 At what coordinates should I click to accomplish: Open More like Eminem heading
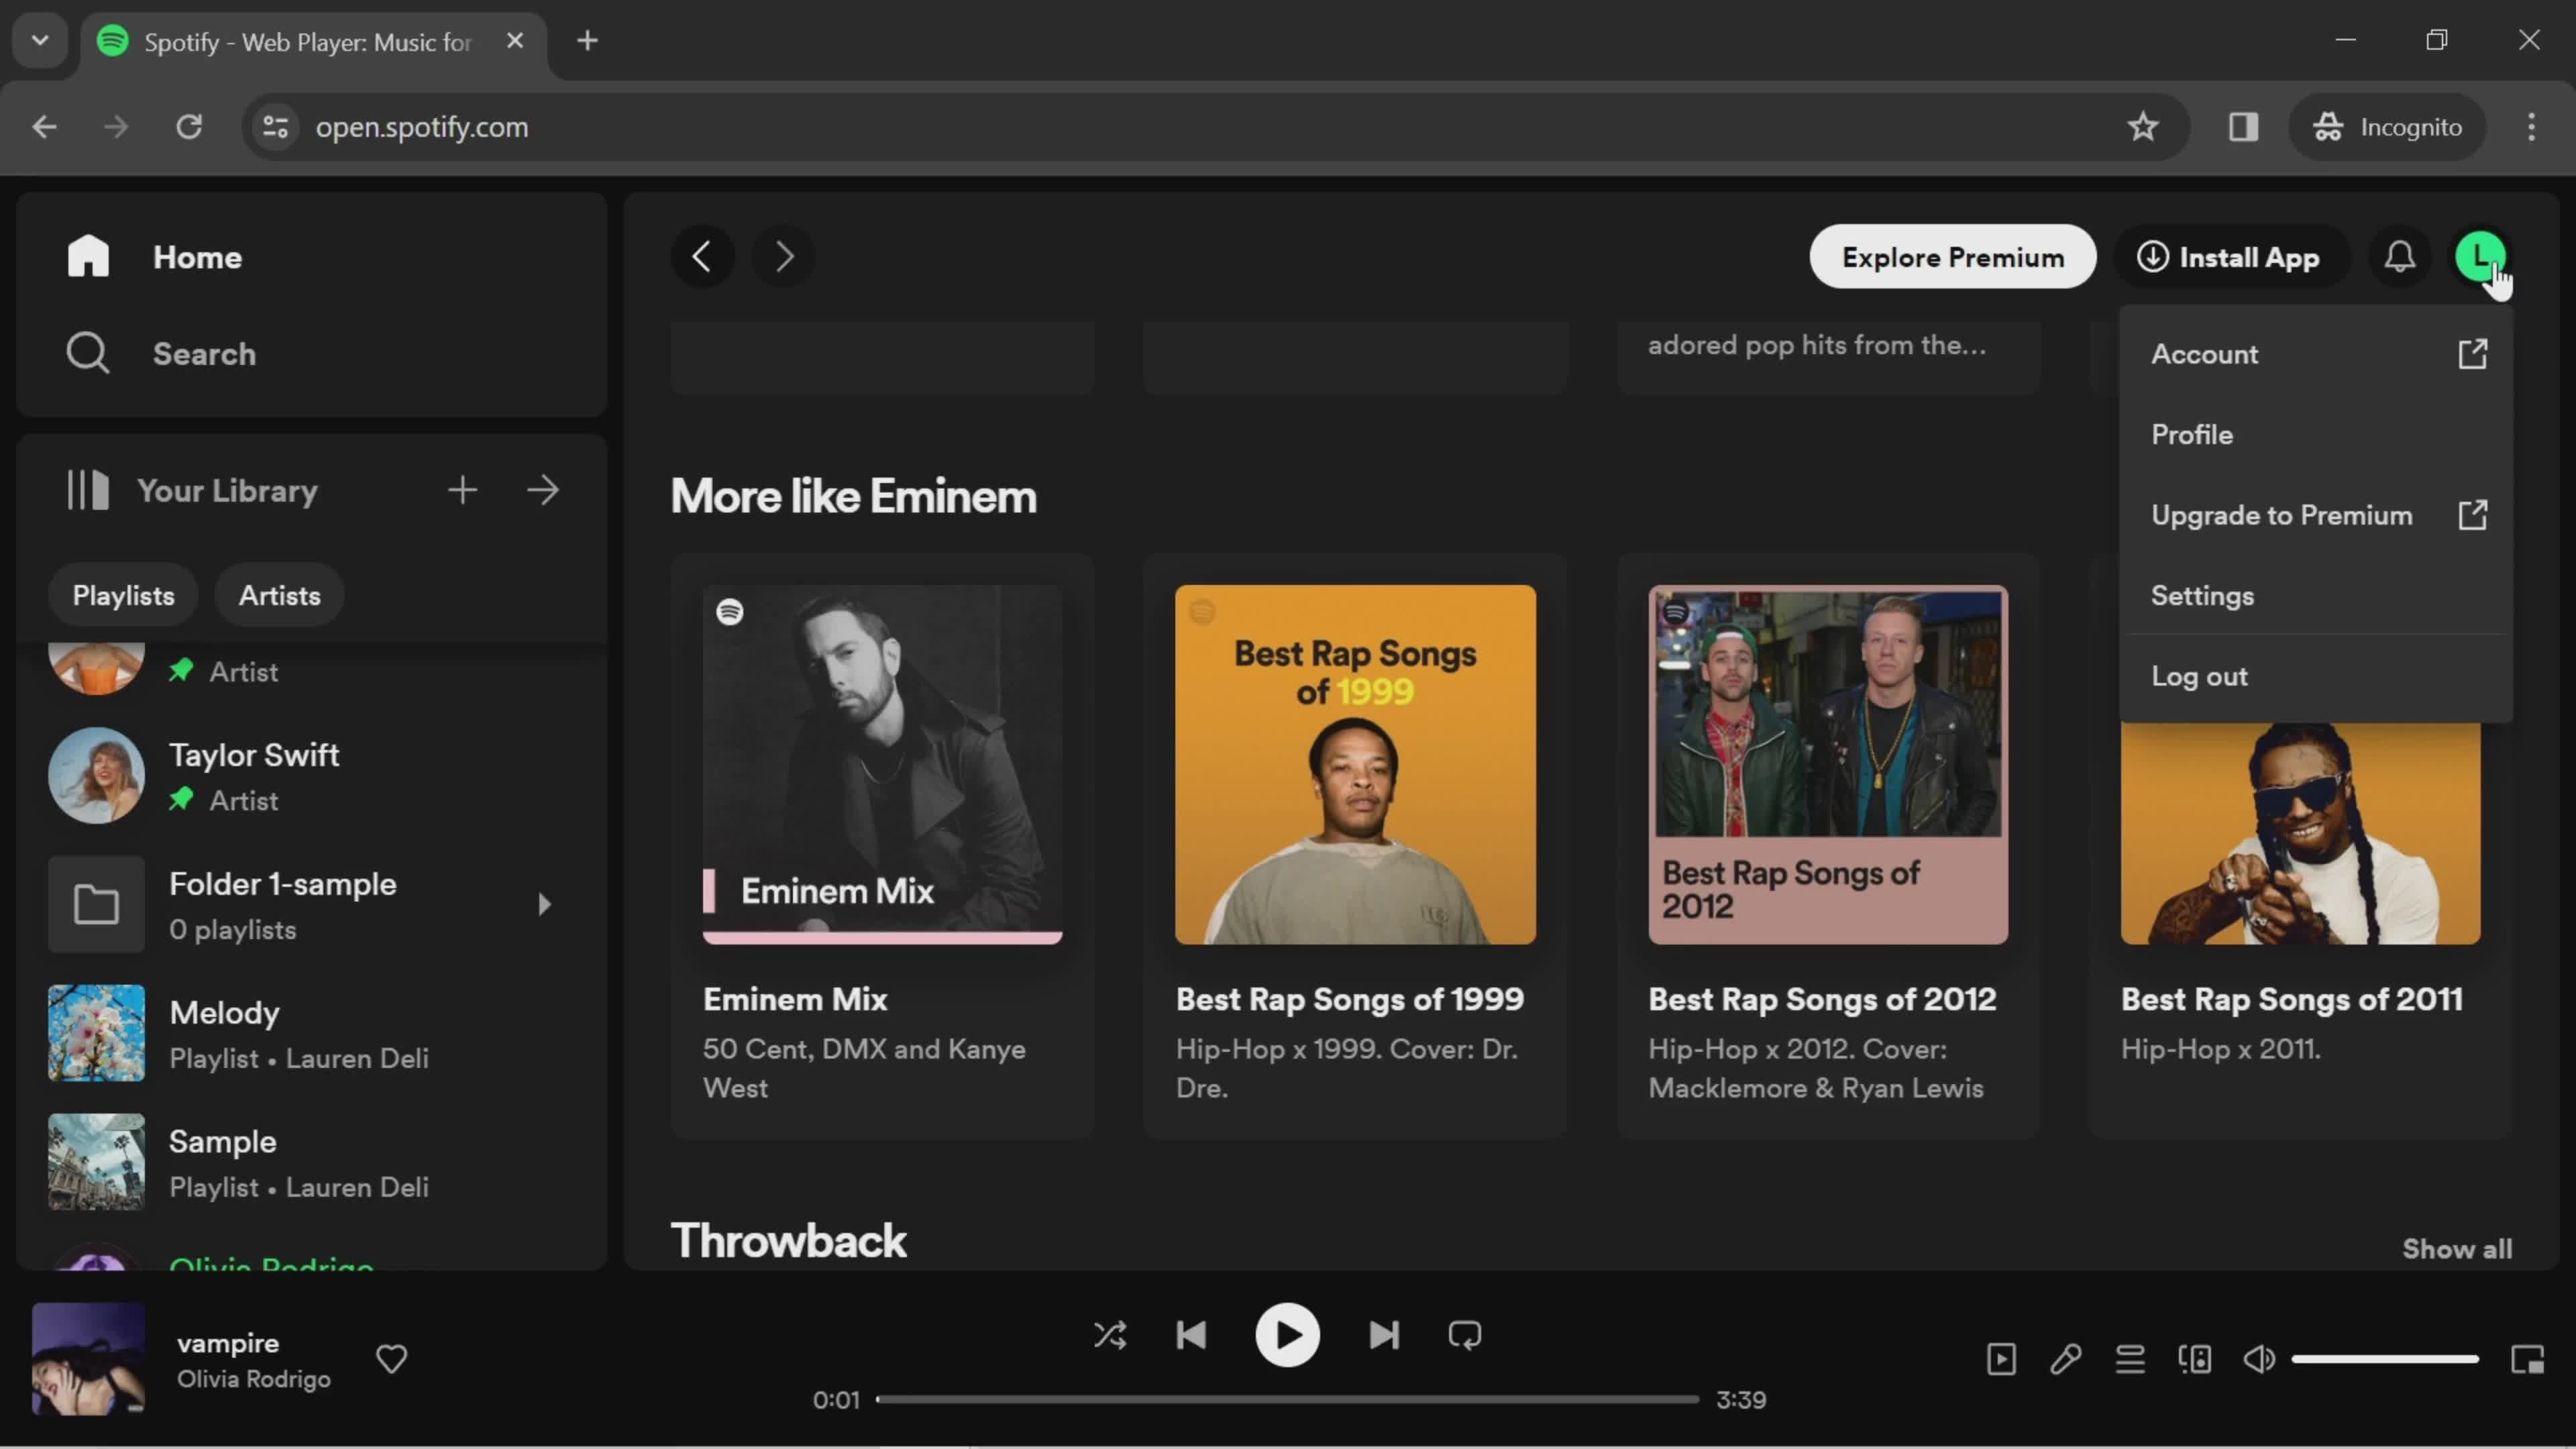(x=853, y=496)
